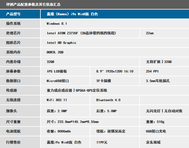Screen dimensions: 189x148
Task: Select the 产品型号 header cell
Action: click(x=20, y=14)
